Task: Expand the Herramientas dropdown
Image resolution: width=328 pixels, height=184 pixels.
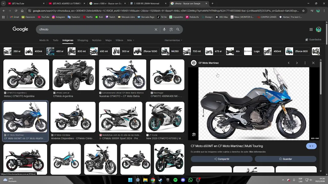Action: (x=173, y=40)
